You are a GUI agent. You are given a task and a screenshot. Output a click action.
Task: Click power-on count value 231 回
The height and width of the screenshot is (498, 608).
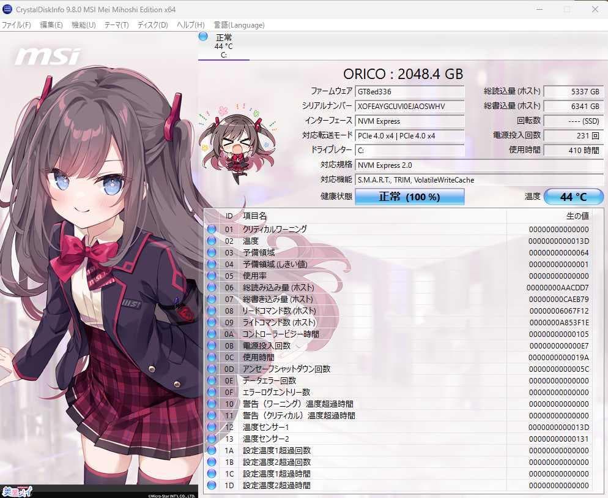point(574,136)
